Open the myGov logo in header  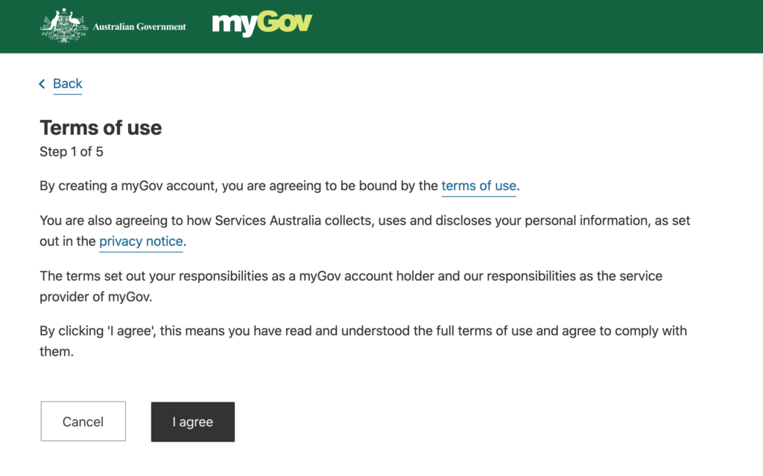262,23
